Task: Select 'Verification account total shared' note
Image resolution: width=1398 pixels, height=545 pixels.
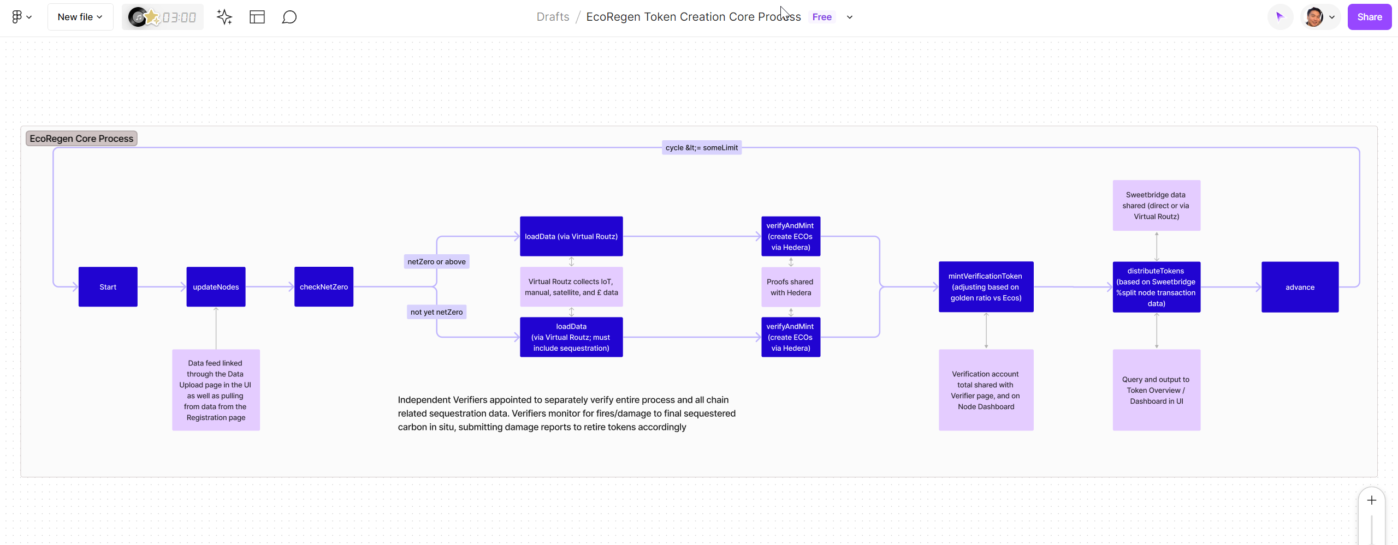Action: pyautogui.click(x=986, y=390)
